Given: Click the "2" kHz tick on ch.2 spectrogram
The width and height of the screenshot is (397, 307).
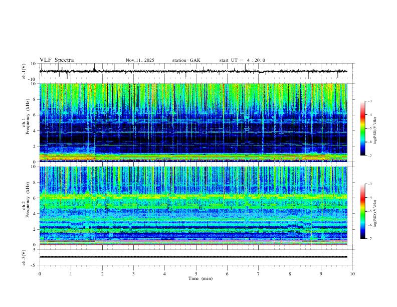Looking at the screenshot, I should (x=35, y=229).
